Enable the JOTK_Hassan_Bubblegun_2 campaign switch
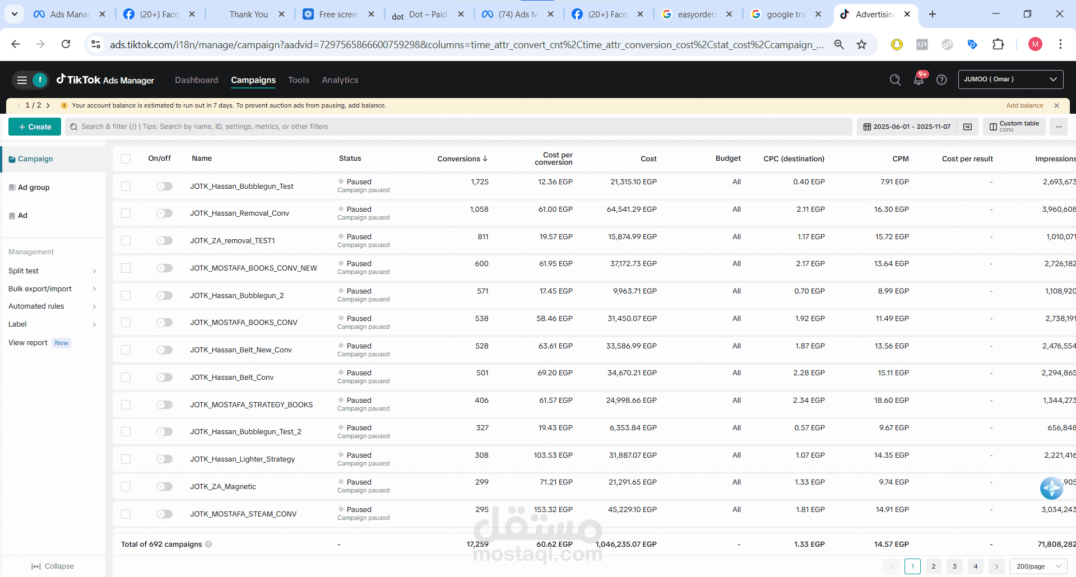This screenshot has width=1076, height=577. pos(165,295)
